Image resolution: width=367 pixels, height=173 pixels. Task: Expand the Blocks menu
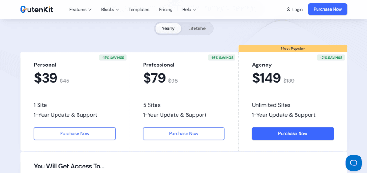110,10
